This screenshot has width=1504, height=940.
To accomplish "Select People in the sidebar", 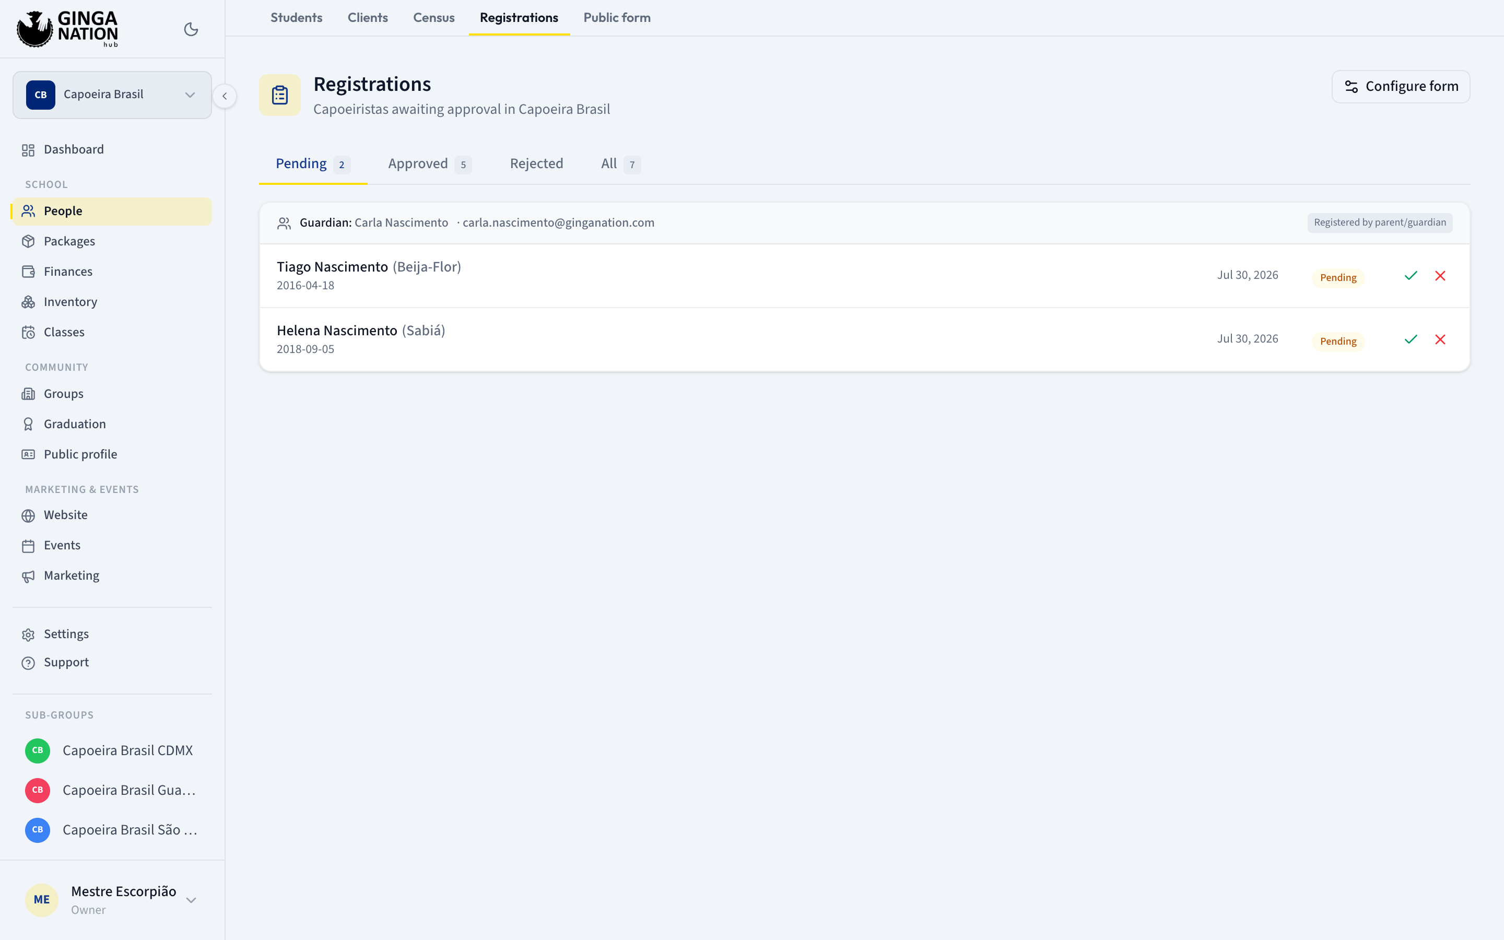I will click(x=112, y=211).
